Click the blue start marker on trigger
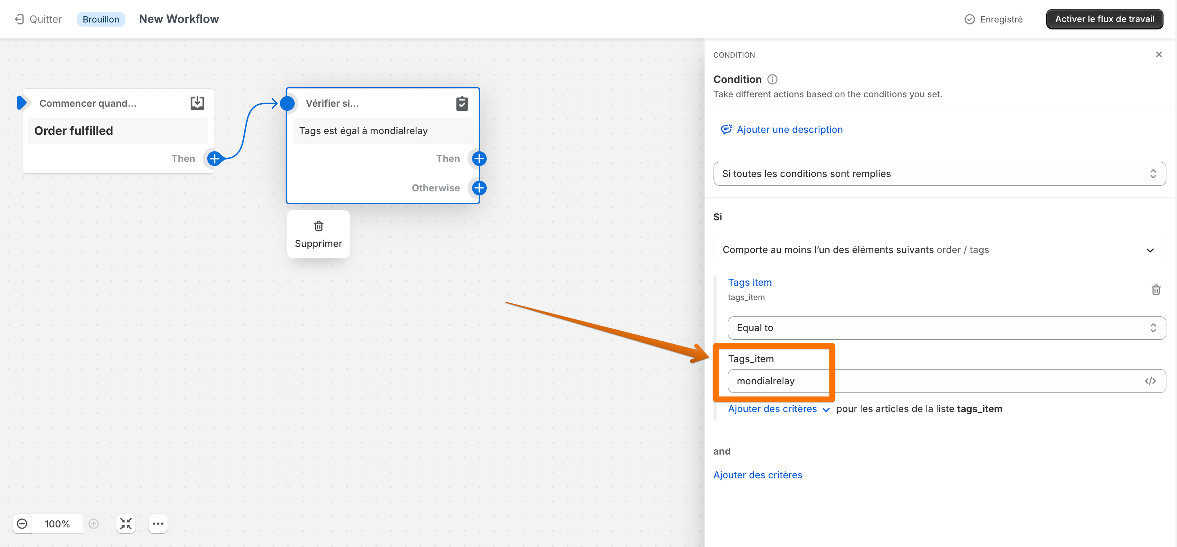This screenshot has width=1177, height=547. pyautogui.click(x=22, y=103)
